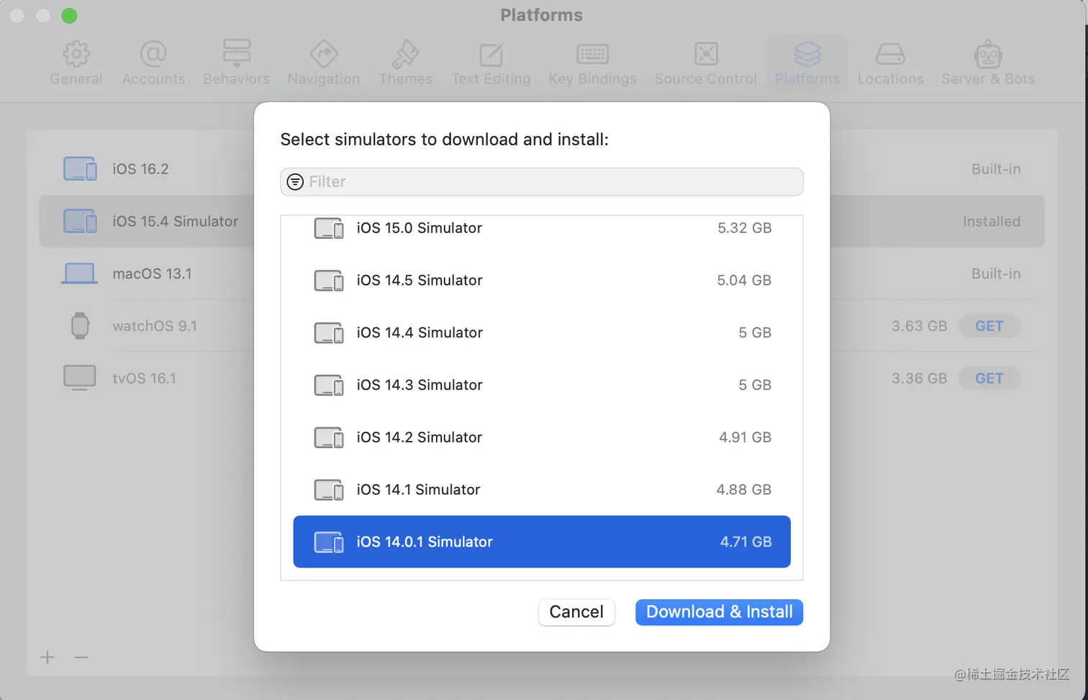Click the 4.88 GB size value
This screenshot has width=1088, height=700.
point(743,490)
